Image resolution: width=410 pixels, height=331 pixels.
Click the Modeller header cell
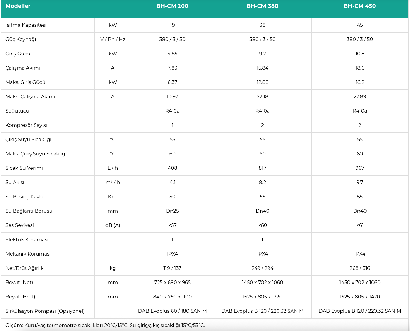[x=18, y=6]
